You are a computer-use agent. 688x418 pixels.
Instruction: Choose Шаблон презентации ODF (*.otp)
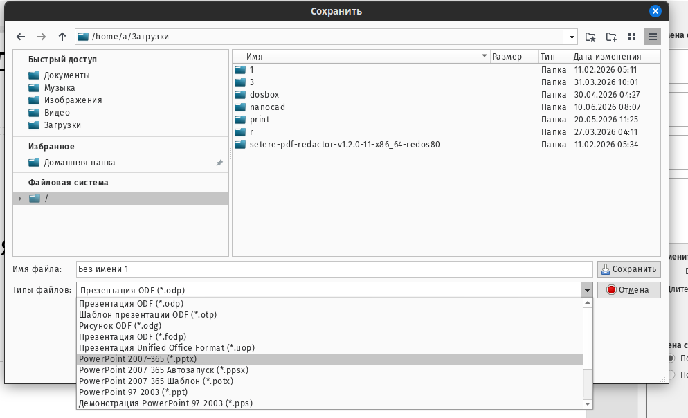(x=329, y=314)
